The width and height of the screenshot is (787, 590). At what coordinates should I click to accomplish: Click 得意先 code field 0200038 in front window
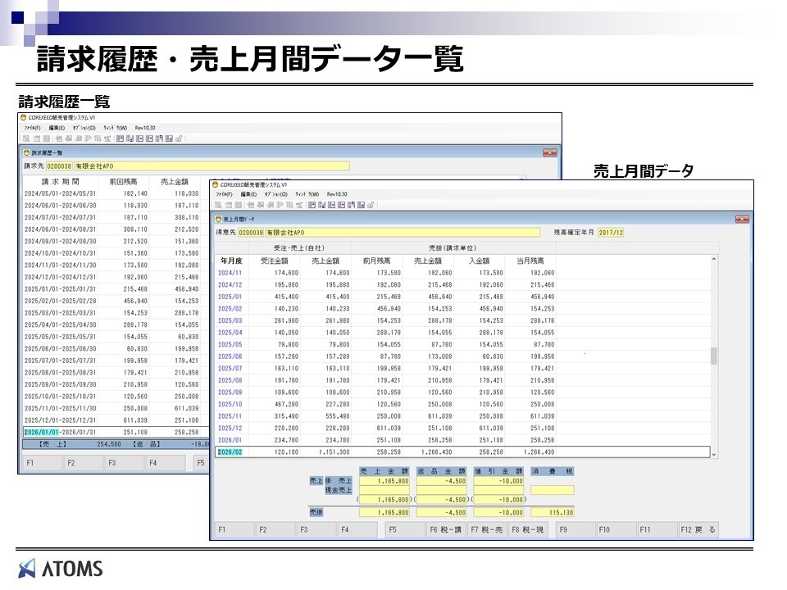tap(252, 233)
